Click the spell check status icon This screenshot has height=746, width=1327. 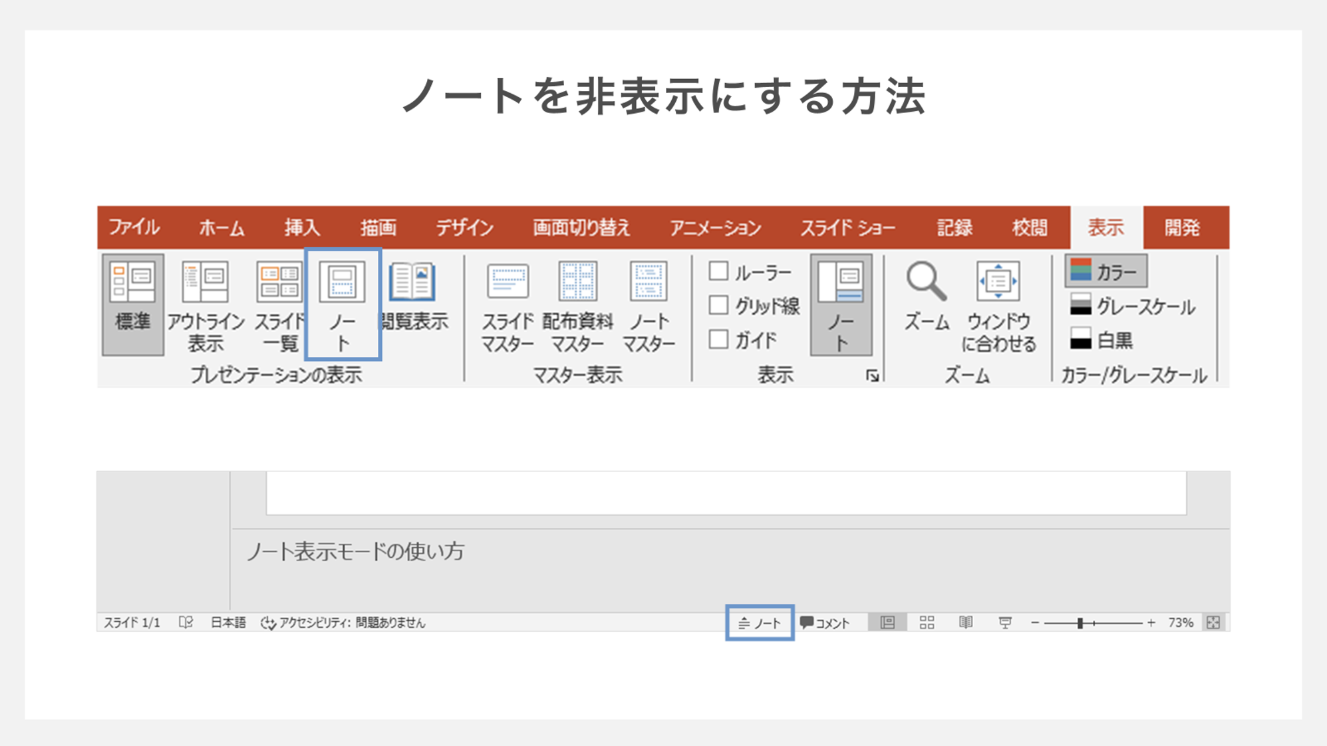186,622
